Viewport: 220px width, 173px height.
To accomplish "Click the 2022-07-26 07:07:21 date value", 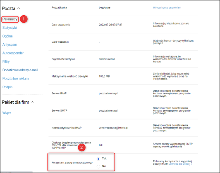I will pyautogui.click(x=110, y=25).
